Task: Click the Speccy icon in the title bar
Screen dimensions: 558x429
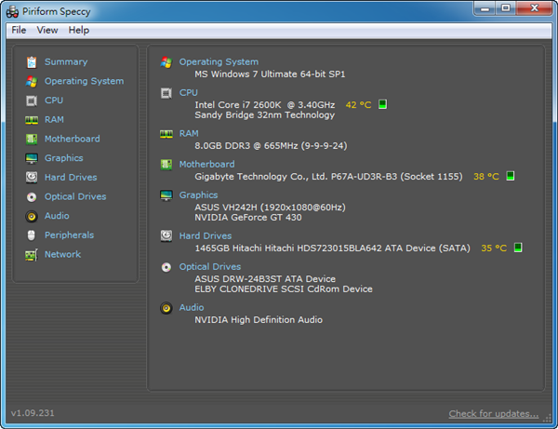Action: click(12, 9)
